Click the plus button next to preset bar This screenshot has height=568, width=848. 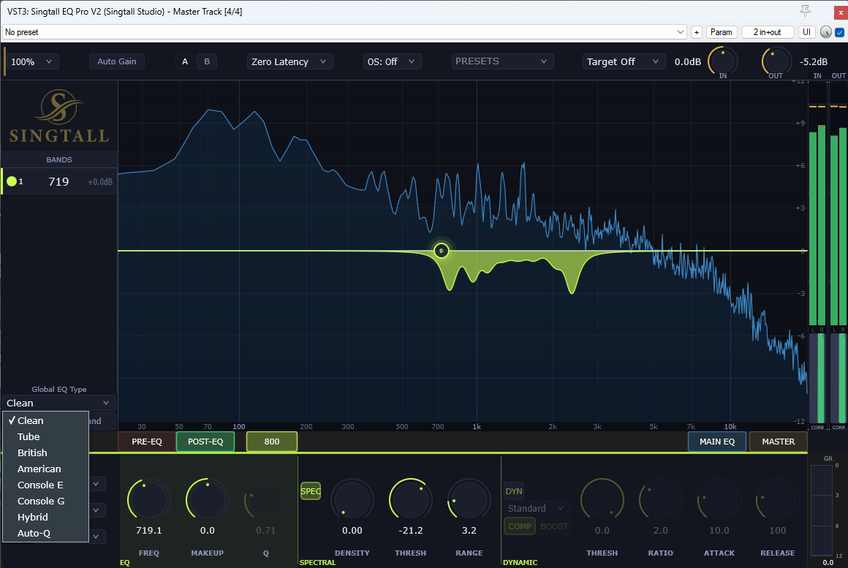[x=697, y=32]
